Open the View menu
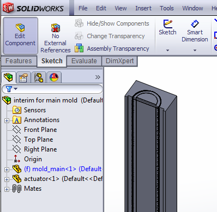 pyautogui.click(x=120, y=8)
